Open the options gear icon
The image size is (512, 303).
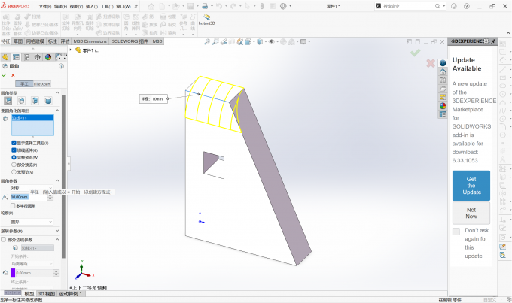point(283,6)
